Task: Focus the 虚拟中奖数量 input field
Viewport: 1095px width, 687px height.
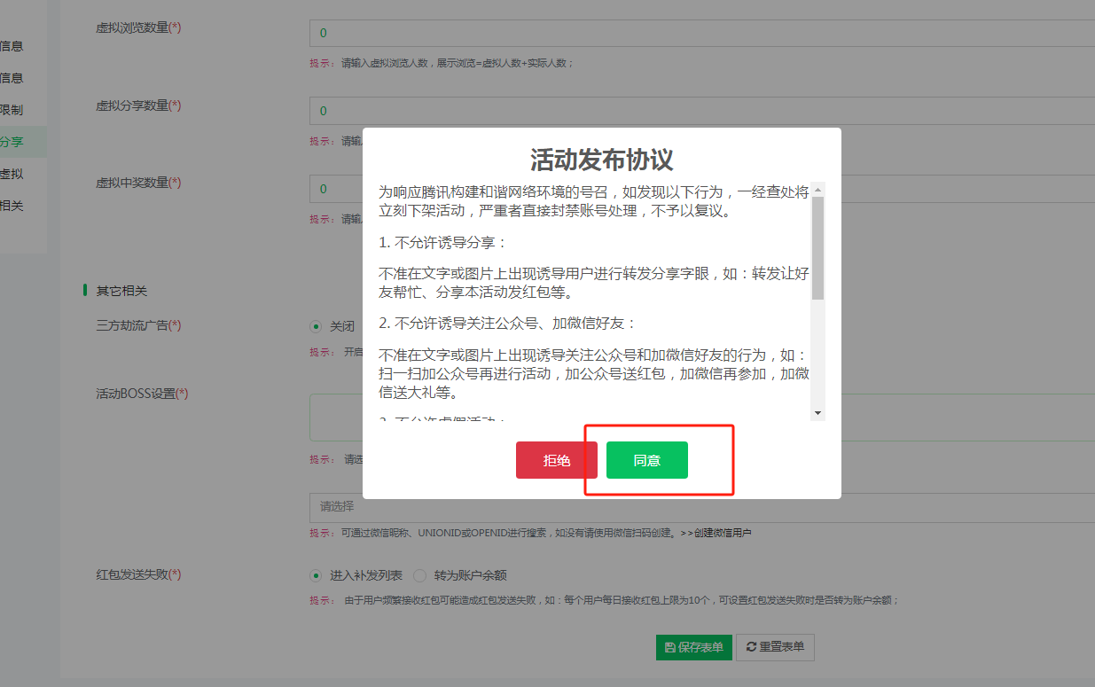Action: pos(702,189)
